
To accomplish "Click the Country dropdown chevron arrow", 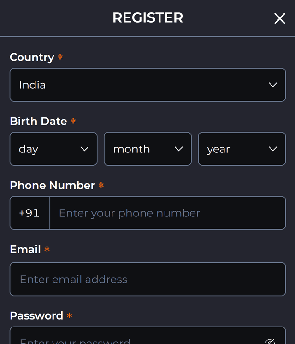I will (273, 85).
